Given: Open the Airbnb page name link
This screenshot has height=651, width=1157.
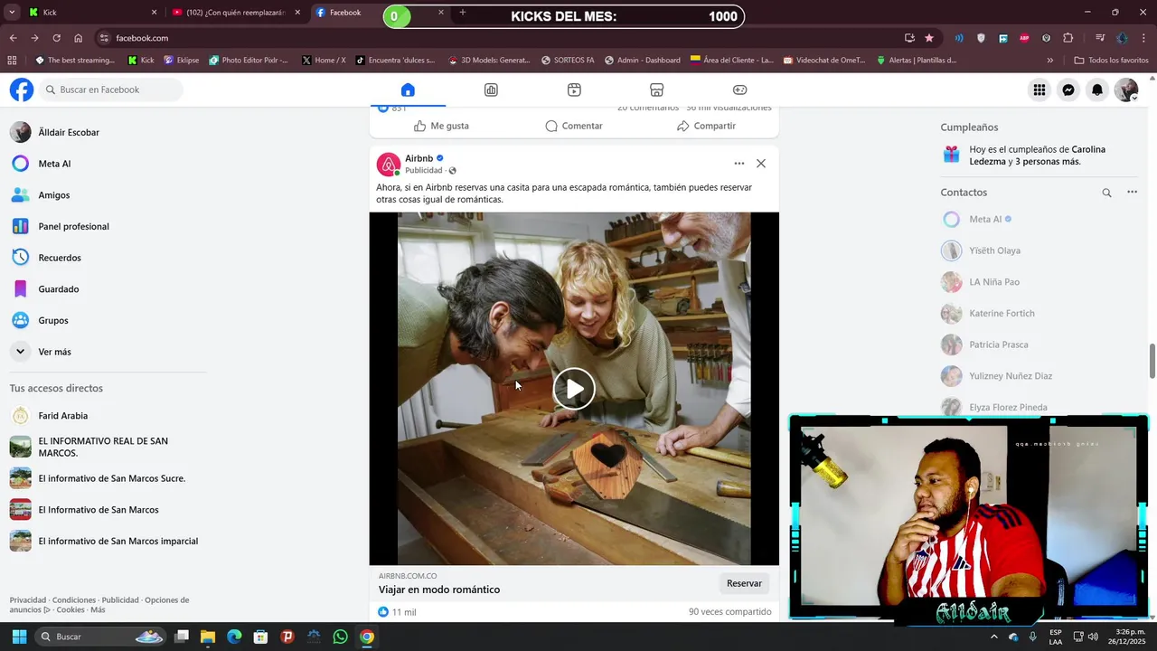Looking at the screenshot, I should [x=419, y=158].
